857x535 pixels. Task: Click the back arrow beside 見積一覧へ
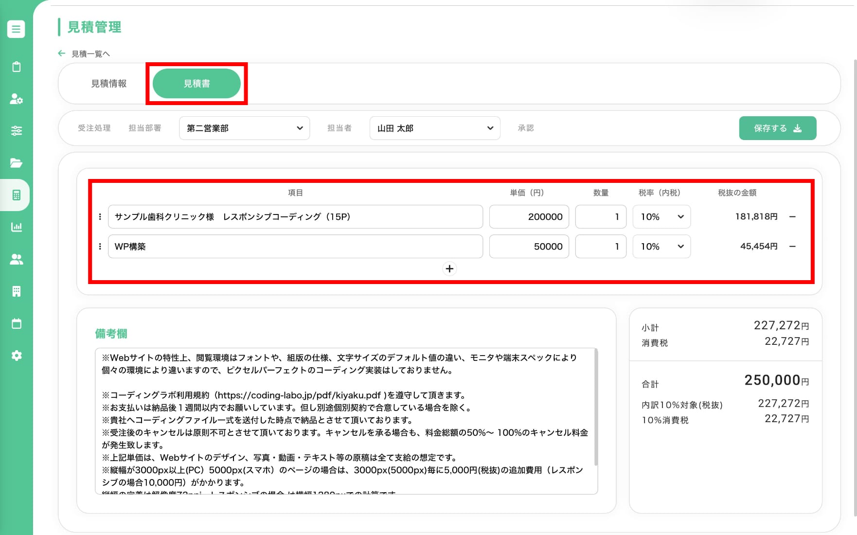click(x=61, y=53)
